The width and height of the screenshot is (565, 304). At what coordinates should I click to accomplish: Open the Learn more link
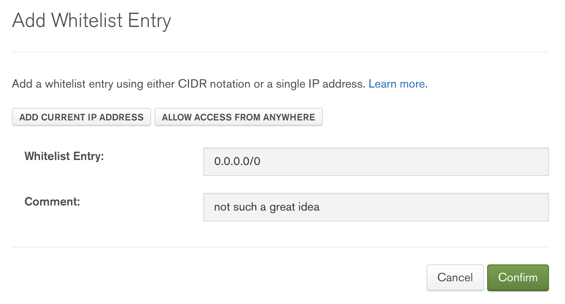[396, 84]
